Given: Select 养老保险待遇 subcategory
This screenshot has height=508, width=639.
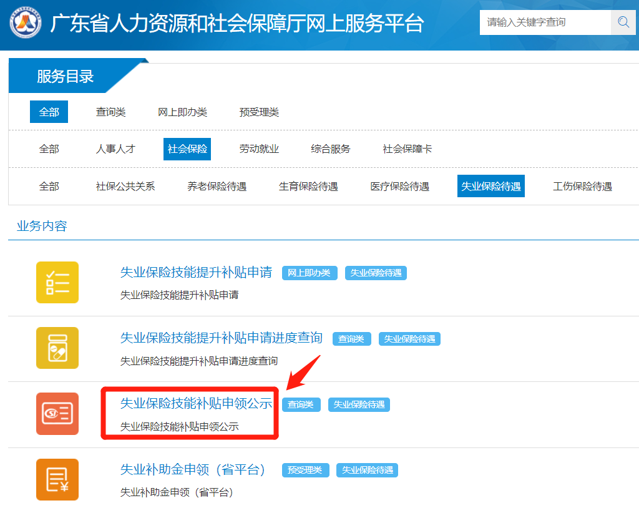Looking at the screenshot, I should (217, 186).
